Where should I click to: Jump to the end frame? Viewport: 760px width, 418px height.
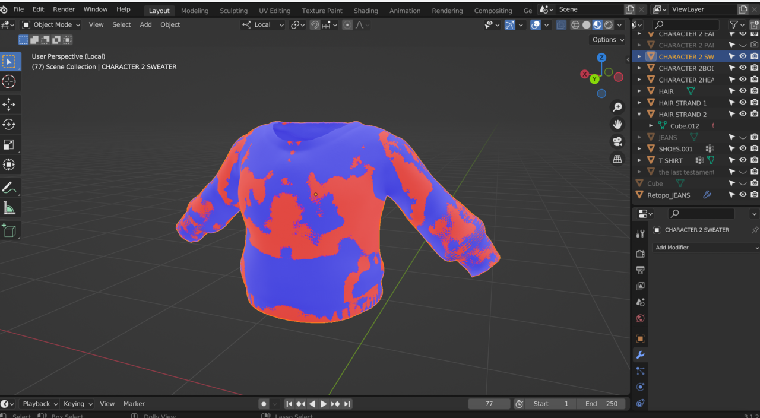click(347, 404)
